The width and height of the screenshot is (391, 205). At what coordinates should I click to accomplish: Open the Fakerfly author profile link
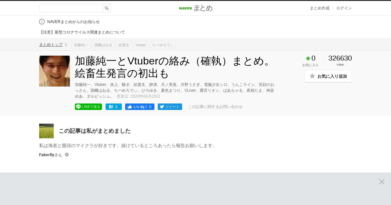click(x=47, y=155)
